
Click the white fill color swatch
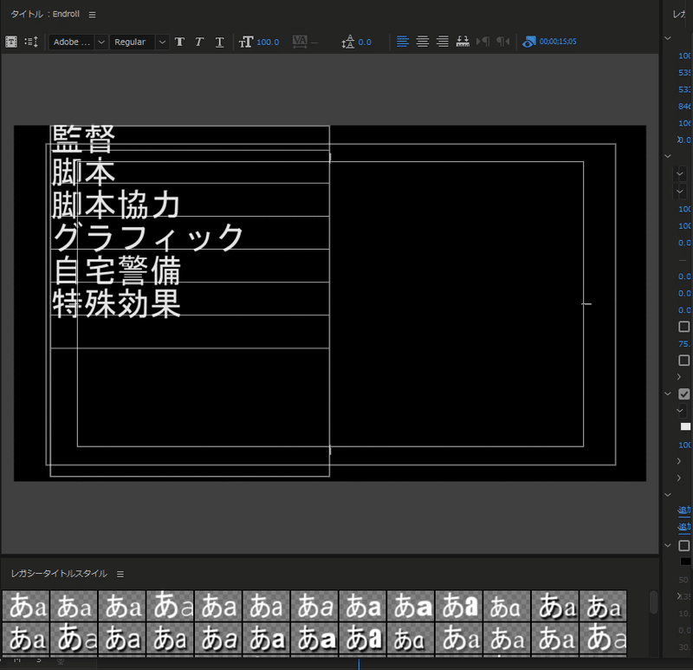pyautogui.click(x=685, y=426)
